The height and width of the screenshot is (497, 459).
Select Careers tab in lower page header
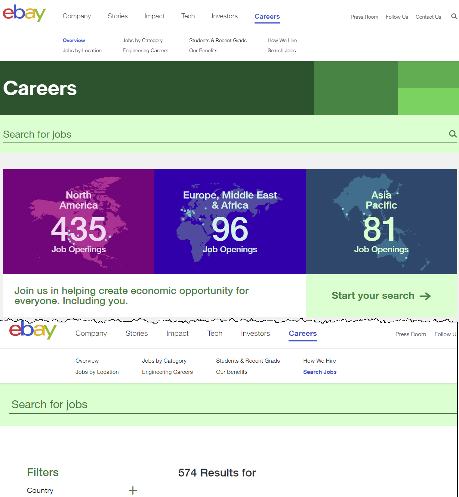(x=303, y=334)
